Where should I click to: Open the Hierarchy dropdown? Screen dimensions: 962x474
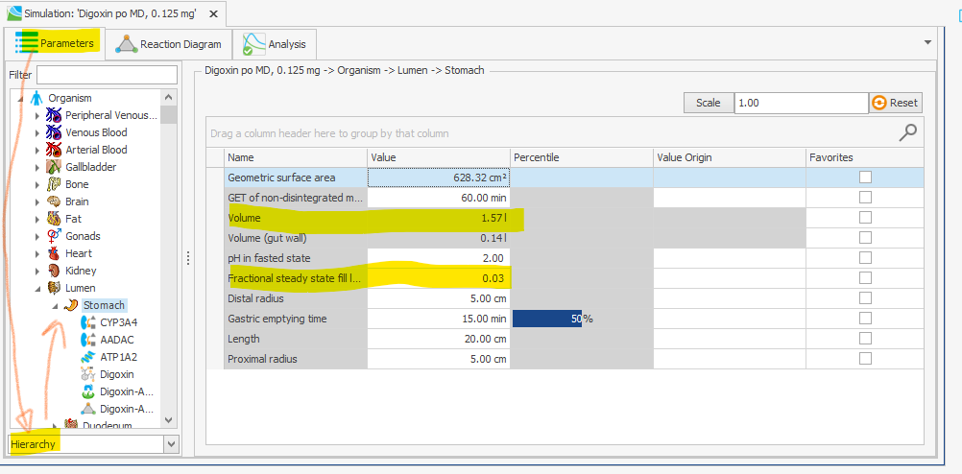coord(171,444)
